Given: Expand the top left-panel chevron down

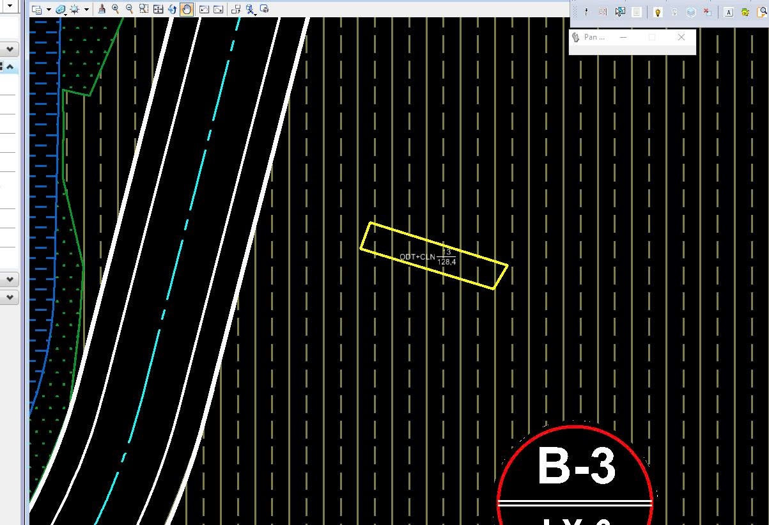Looking at the screenshot, I should click(x=11, y=49).
